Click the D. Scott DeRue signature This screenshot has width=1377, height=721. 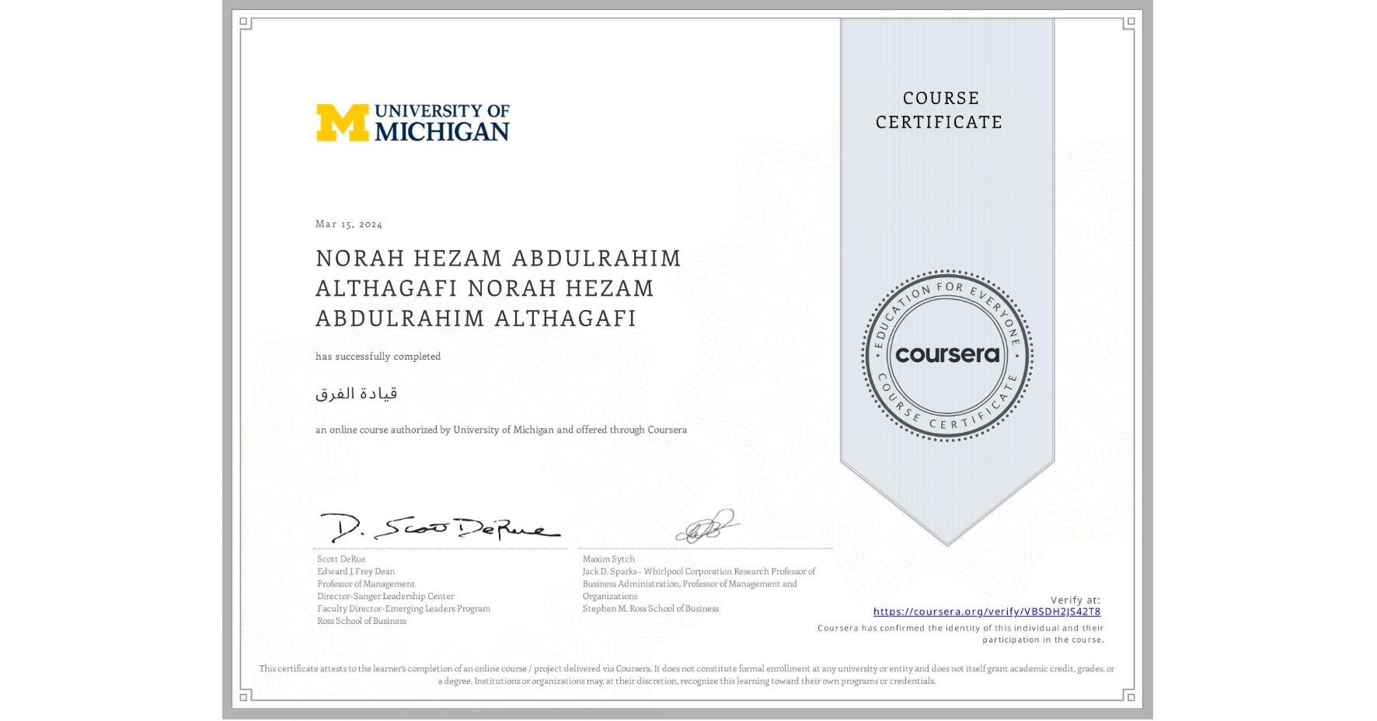440,527
